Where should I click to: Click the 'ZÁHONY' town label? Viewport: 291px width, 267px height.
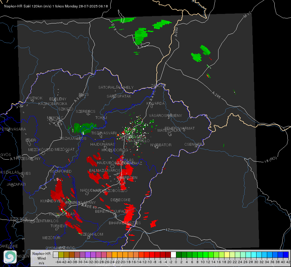point(158,86)
